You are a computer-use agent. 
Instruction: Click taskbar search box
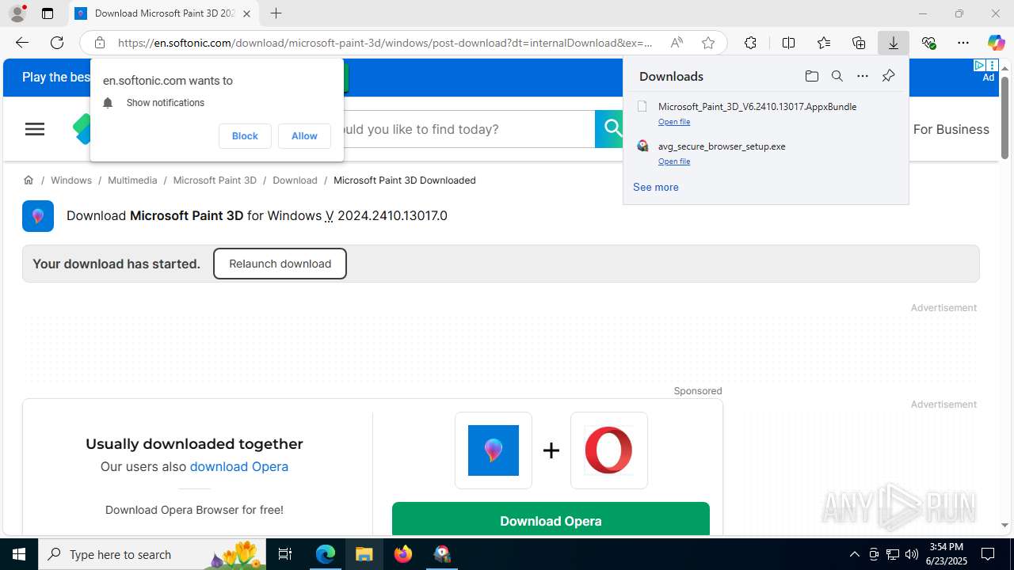pyautogui.click(x=154, y=554)
